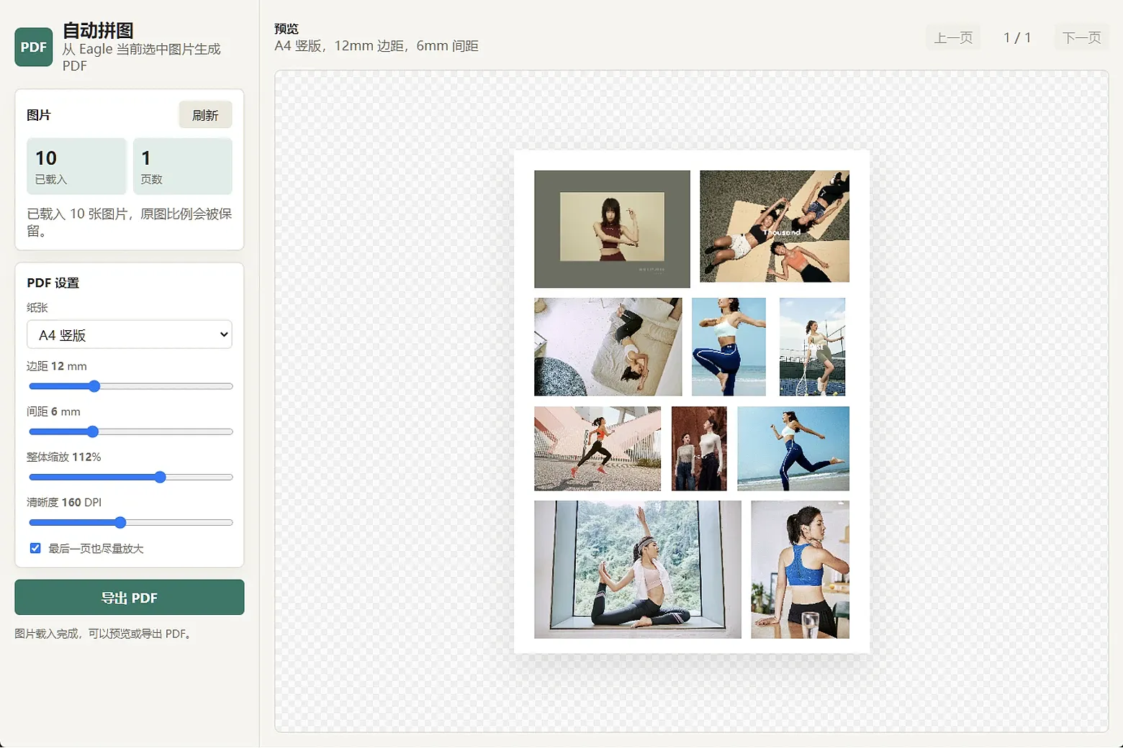This screenshot has width=1123, height=748.
Task: Select the tennis court woman thumbnail
Action: point(812,347)
